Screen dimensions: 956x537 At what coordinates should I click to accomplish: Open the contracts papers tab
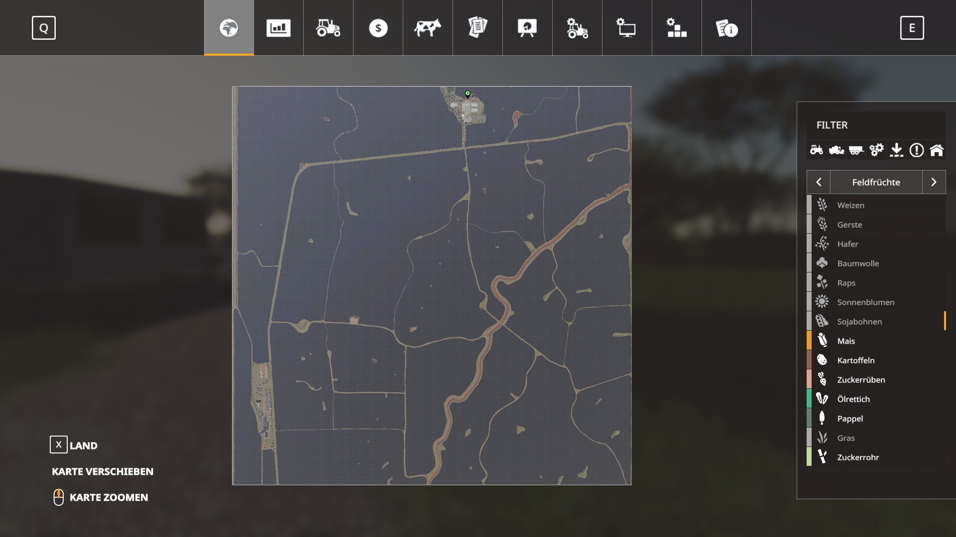478,28
